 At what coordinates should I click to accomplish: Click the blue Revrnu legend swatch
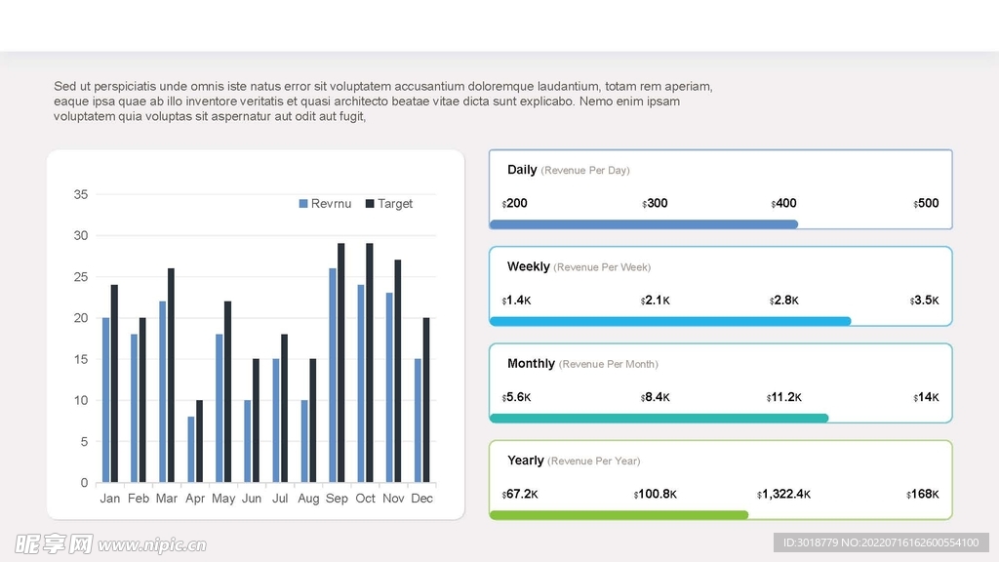pos(302,204)
